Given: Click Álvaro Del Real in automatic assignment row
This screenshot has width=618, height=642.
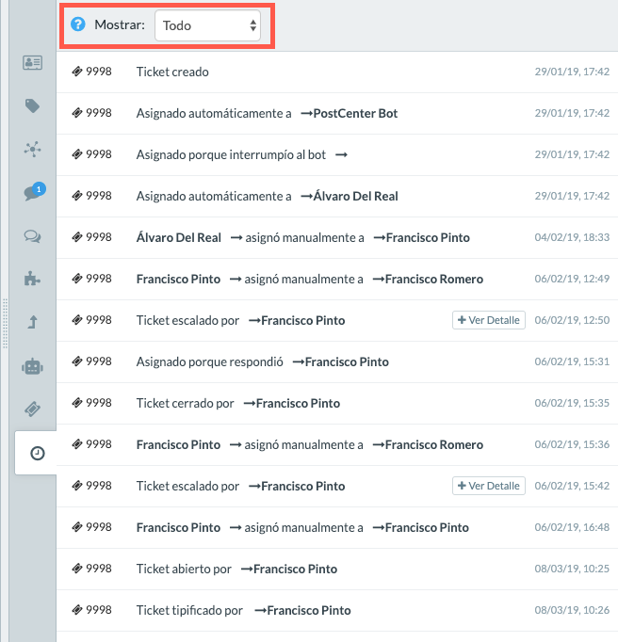Looking at the screenshot, I should 355,196.
